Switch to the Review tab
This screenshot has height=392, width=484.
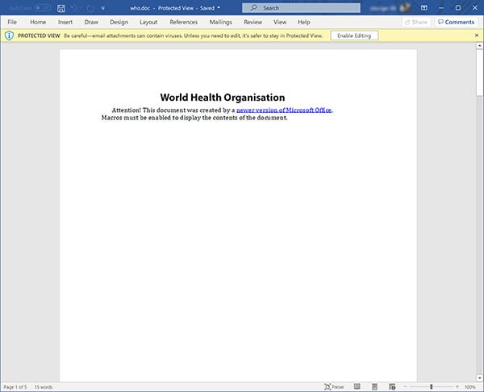[252, 23]
